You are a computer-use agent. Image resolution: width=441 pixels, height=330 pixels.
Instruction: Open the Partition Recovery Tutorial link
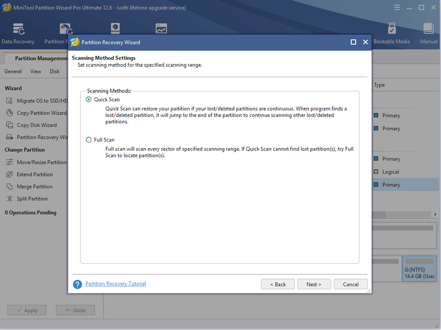(116, 284)
